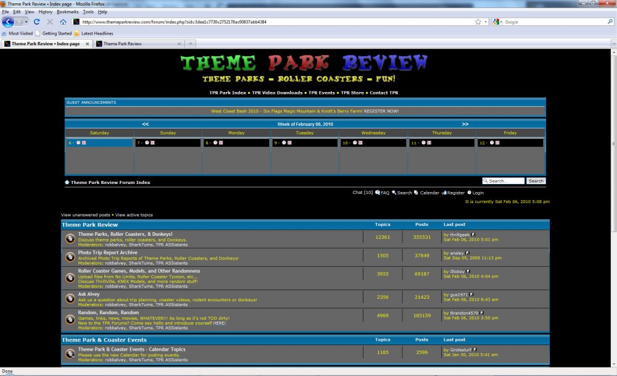Screen dimensions: 617x376
Task: Click the Search button beside the forum search field
Action: 536,181
